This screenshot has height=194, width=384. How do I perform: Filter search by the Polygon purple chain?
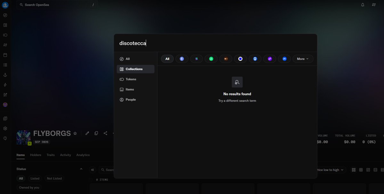coord(270,59)
